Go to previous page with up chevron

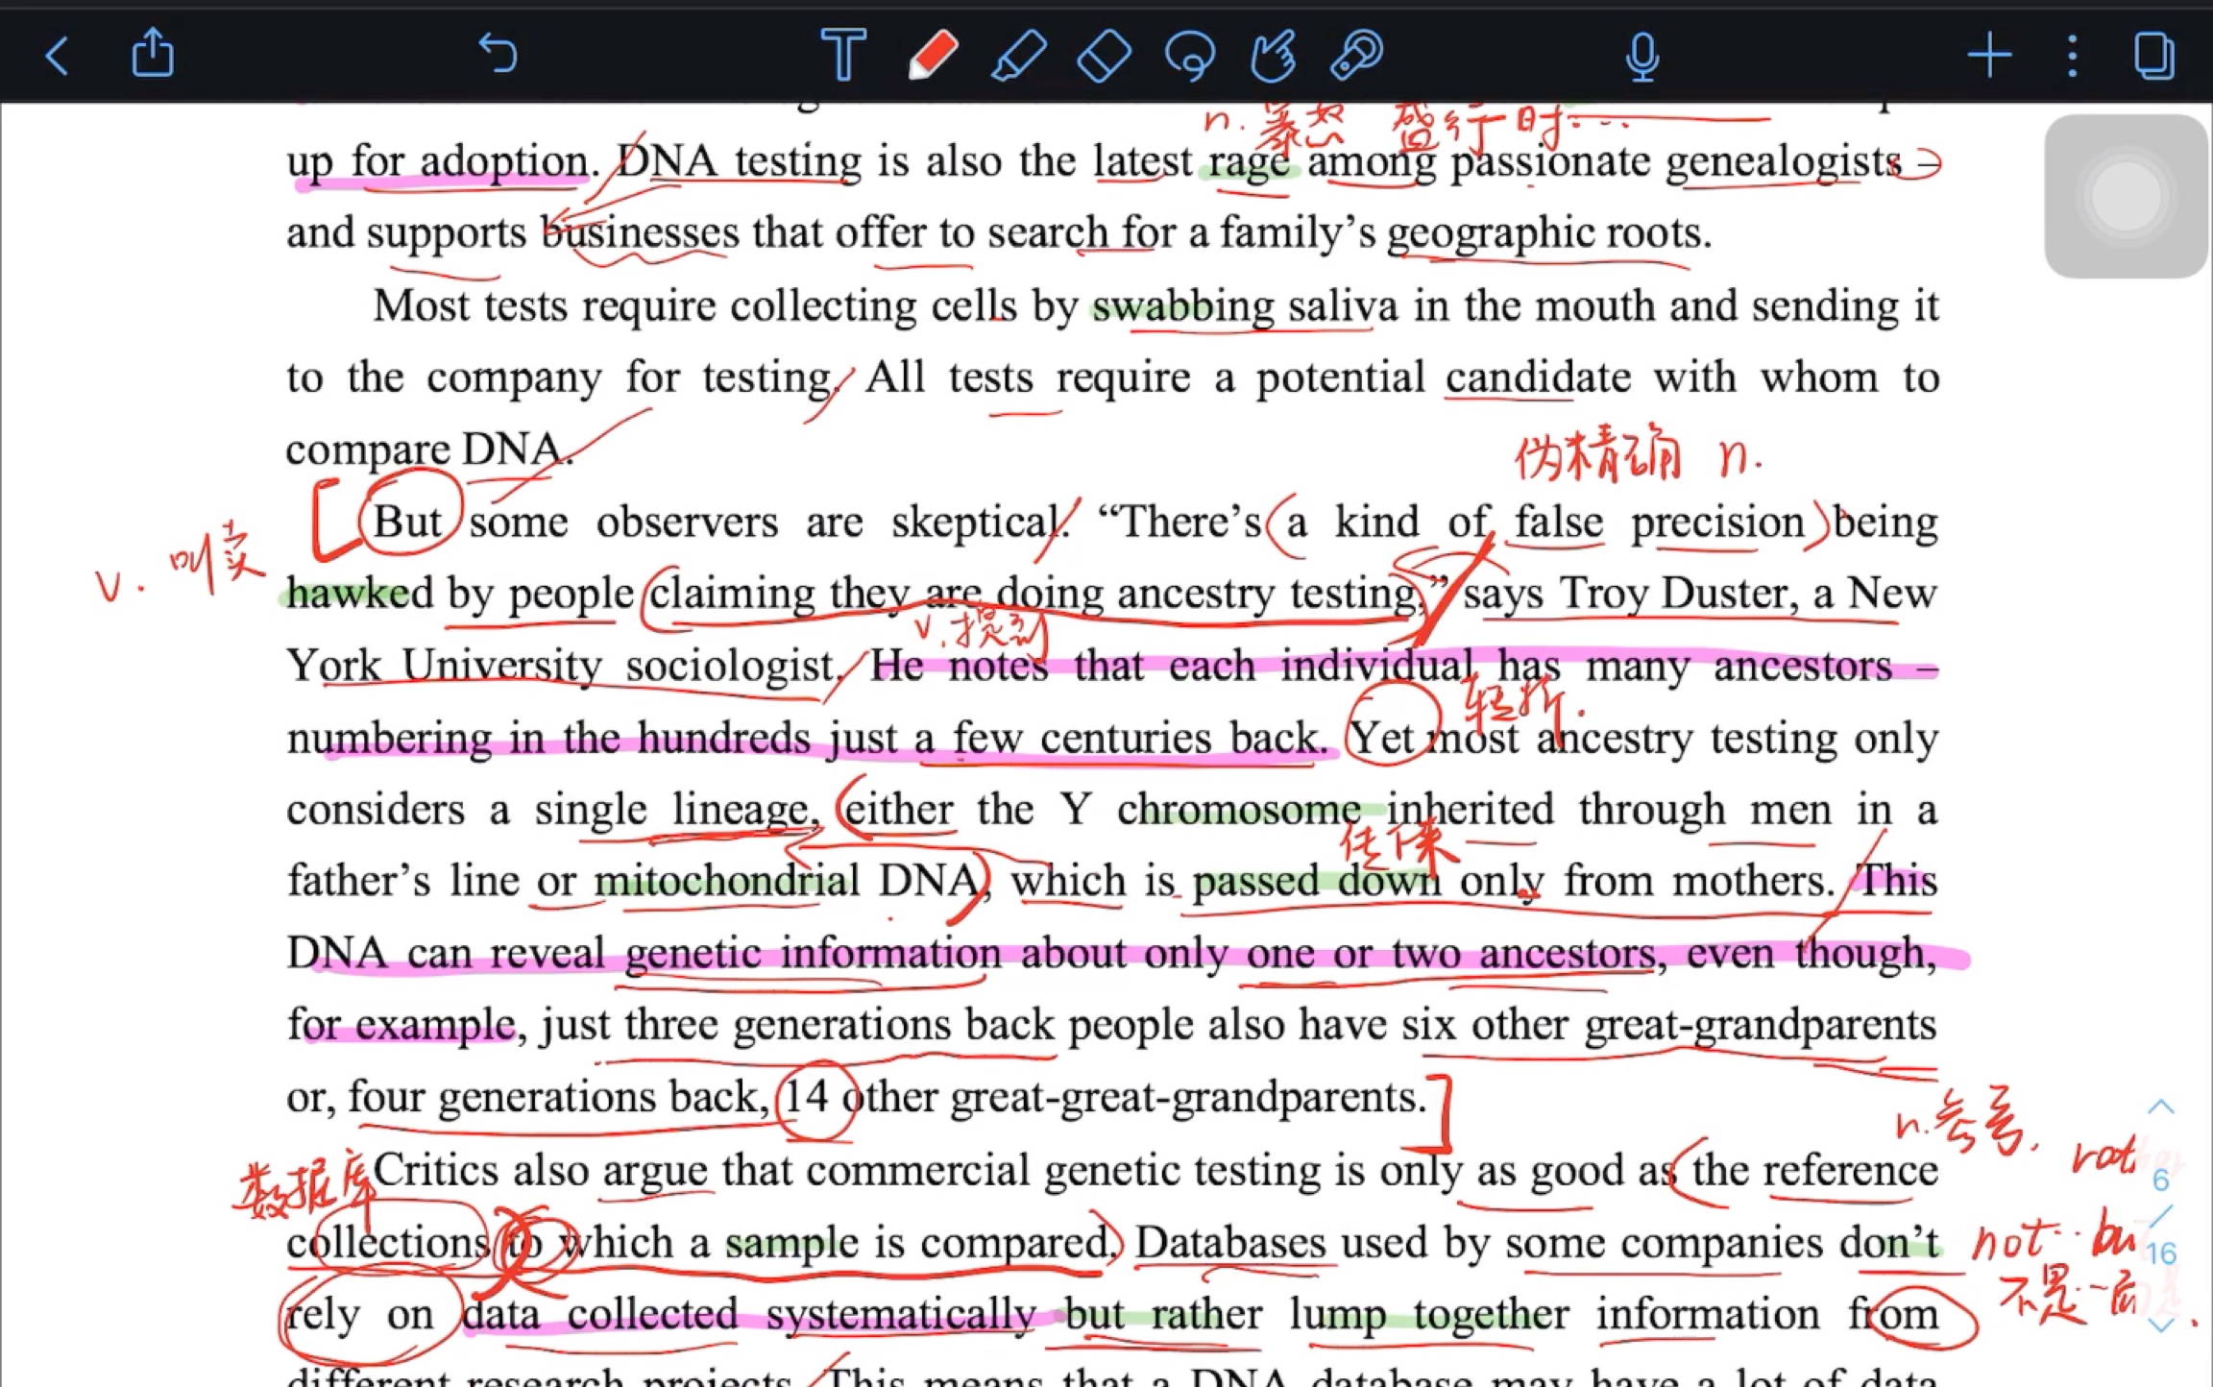coord(2161,1107)
